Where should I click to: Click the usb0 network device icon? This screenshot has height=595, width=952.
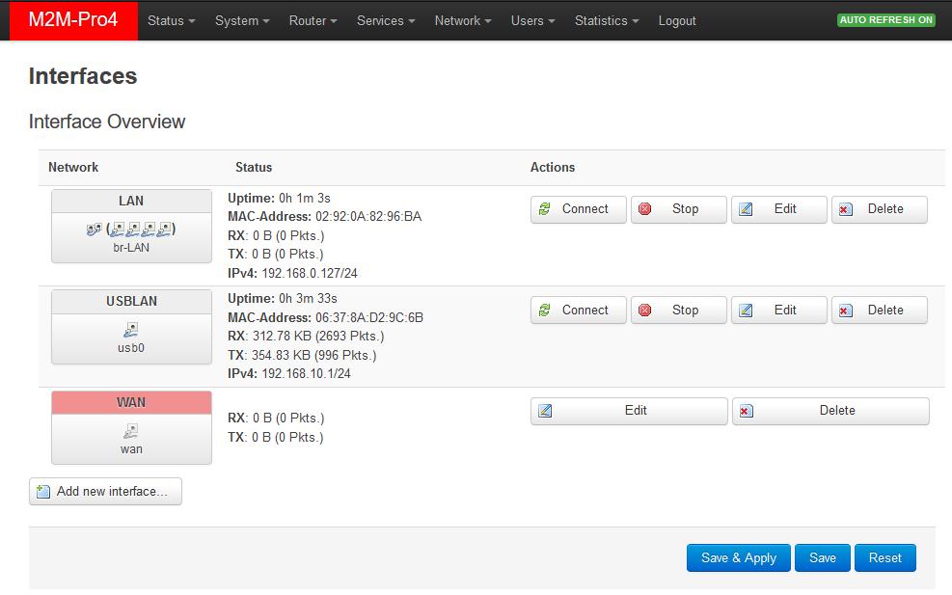tap(131, 330)
